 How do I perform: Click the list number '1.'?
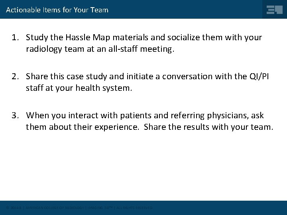pos(16,37)
